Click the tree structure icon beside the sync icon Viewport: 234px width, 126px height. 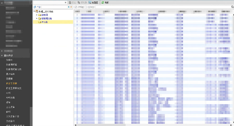click(39, 7)
